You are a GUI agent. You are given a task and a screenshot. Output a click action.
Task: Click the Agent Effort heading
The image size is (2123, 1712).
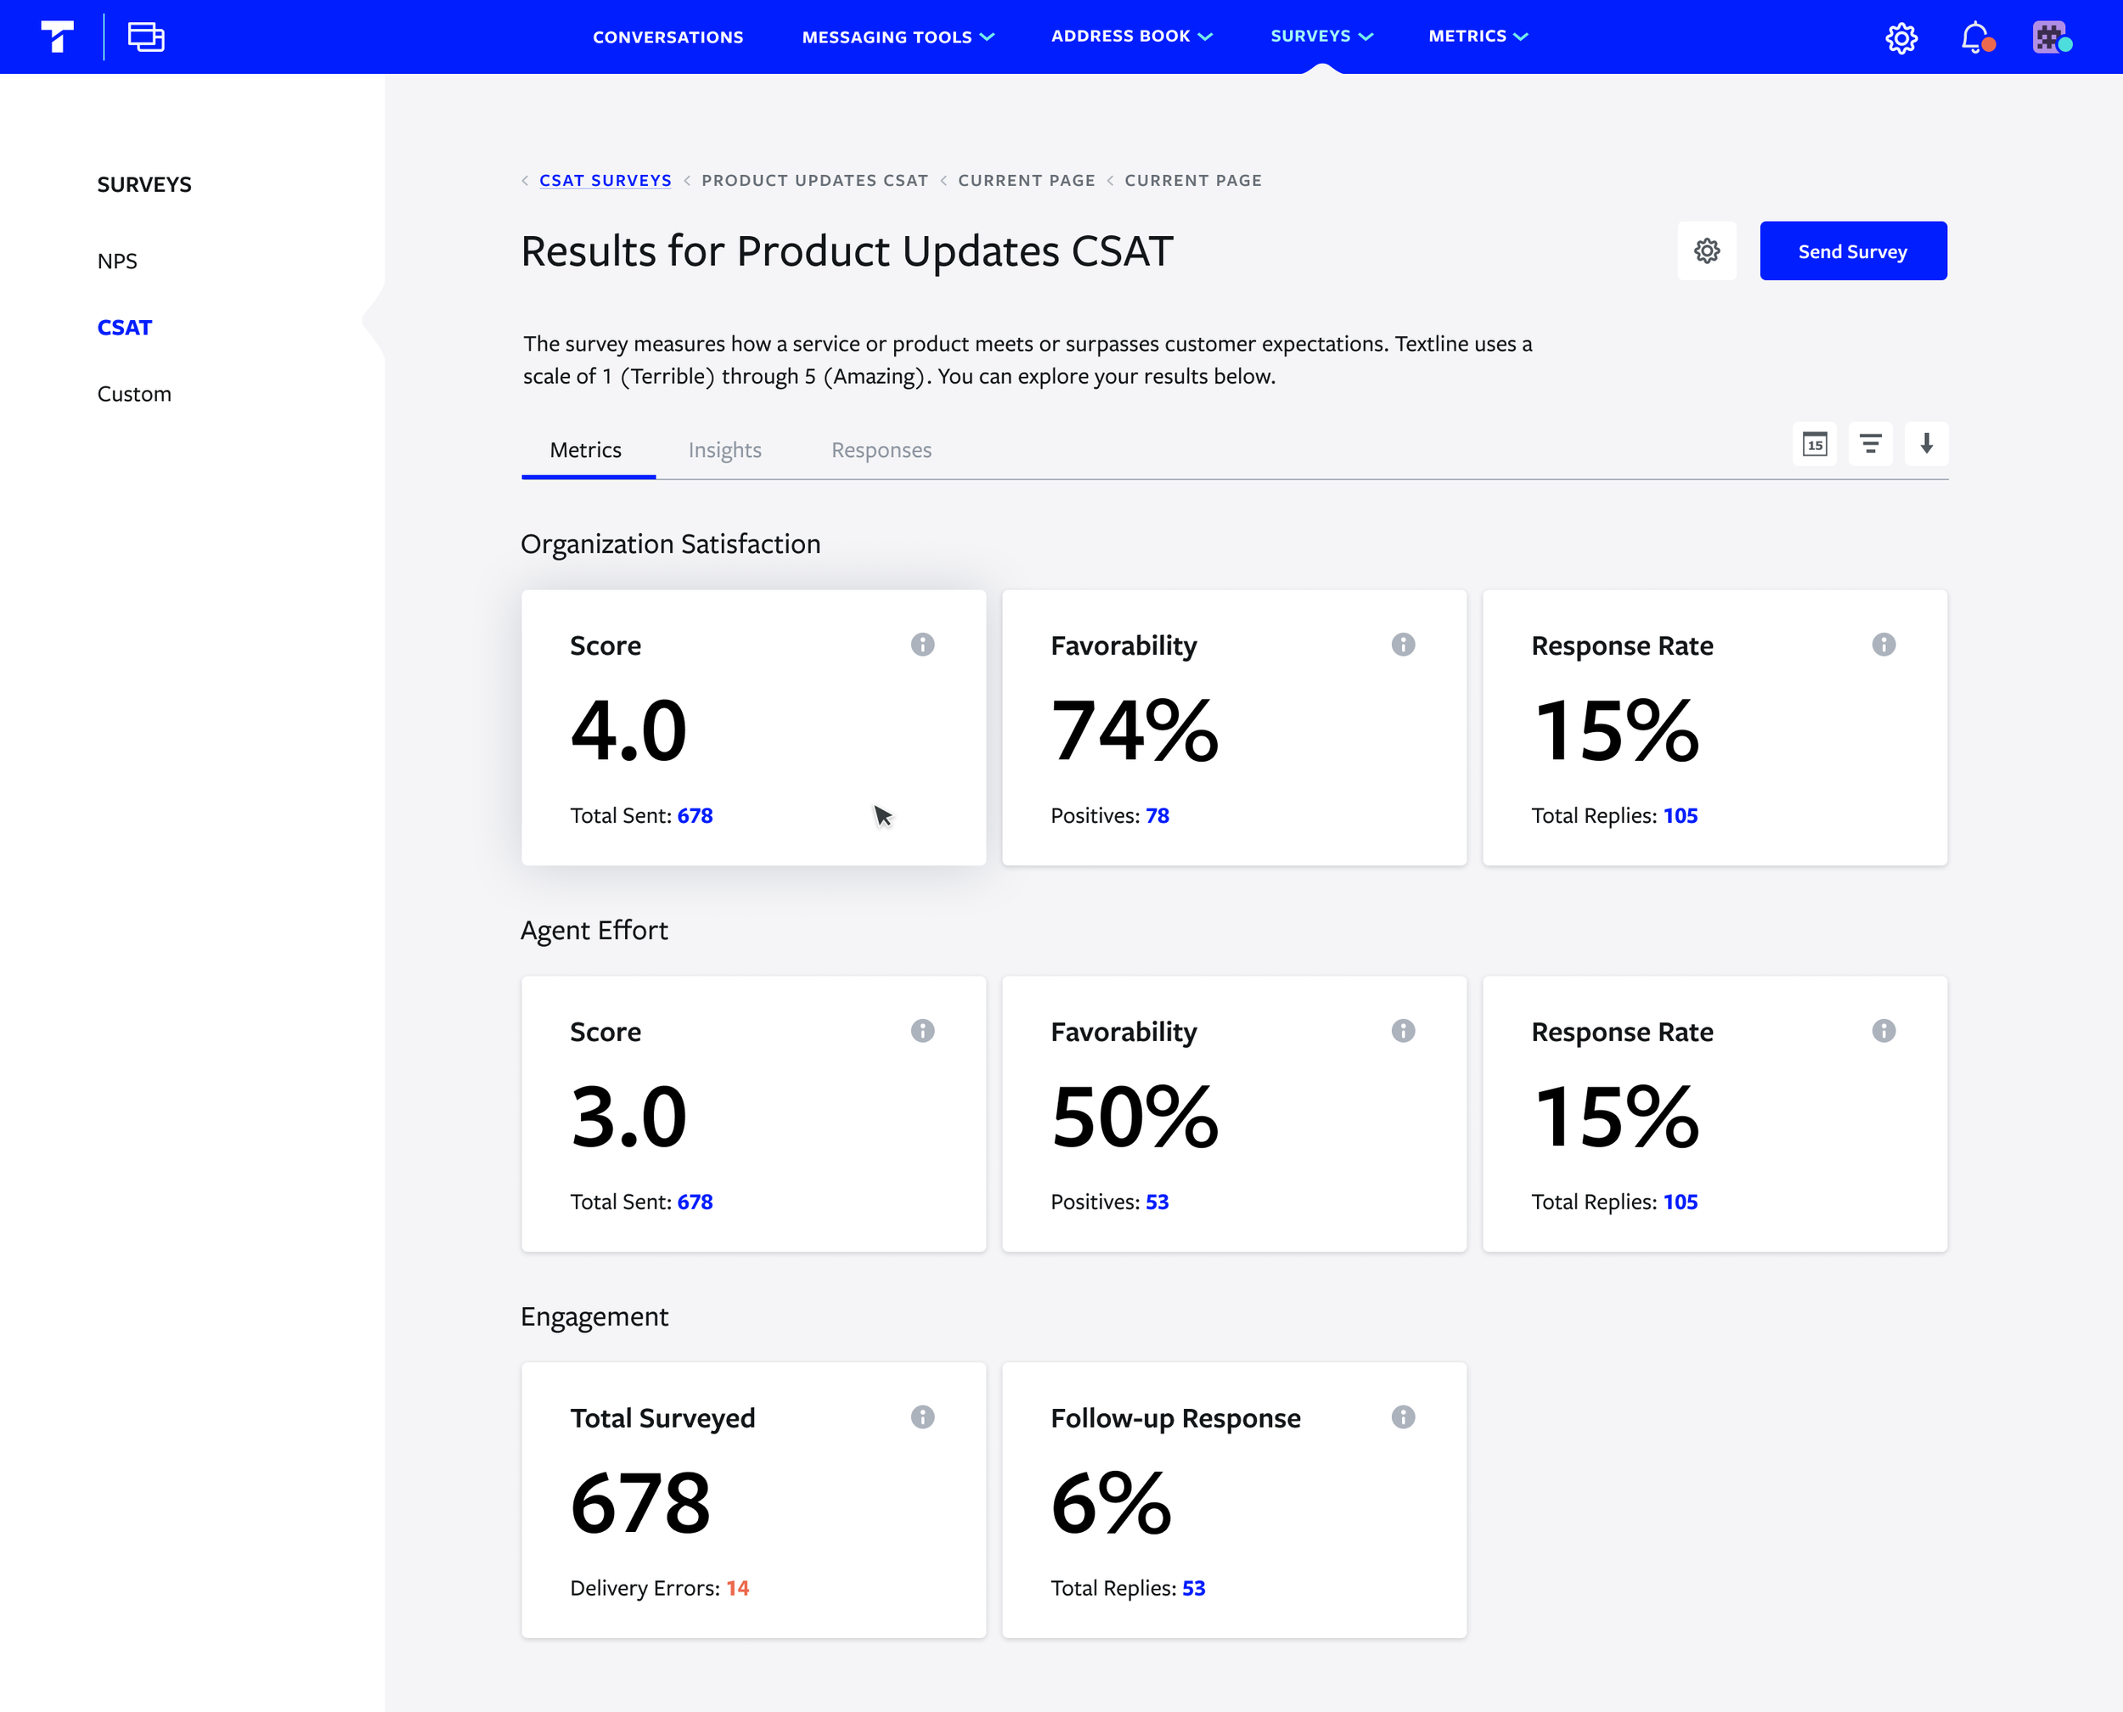[594, 931]
